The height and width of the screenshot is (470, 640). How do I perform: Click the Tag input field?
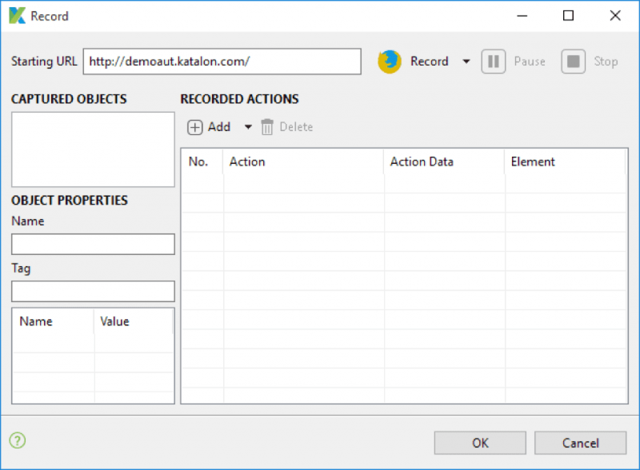point(92,291)
